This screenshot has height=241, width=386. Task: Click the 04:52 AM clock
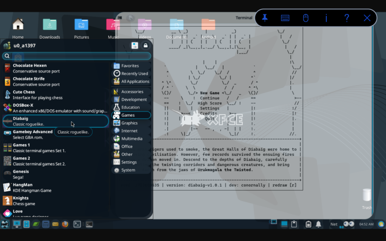[x=366, y=224]
